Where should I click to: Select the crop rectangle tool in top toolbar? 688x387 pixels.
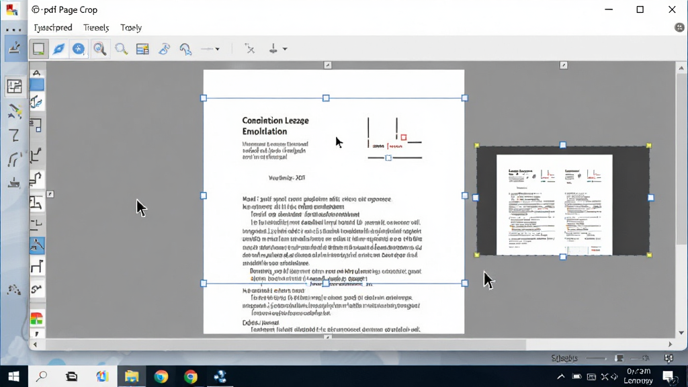click(x=38, y=48)
